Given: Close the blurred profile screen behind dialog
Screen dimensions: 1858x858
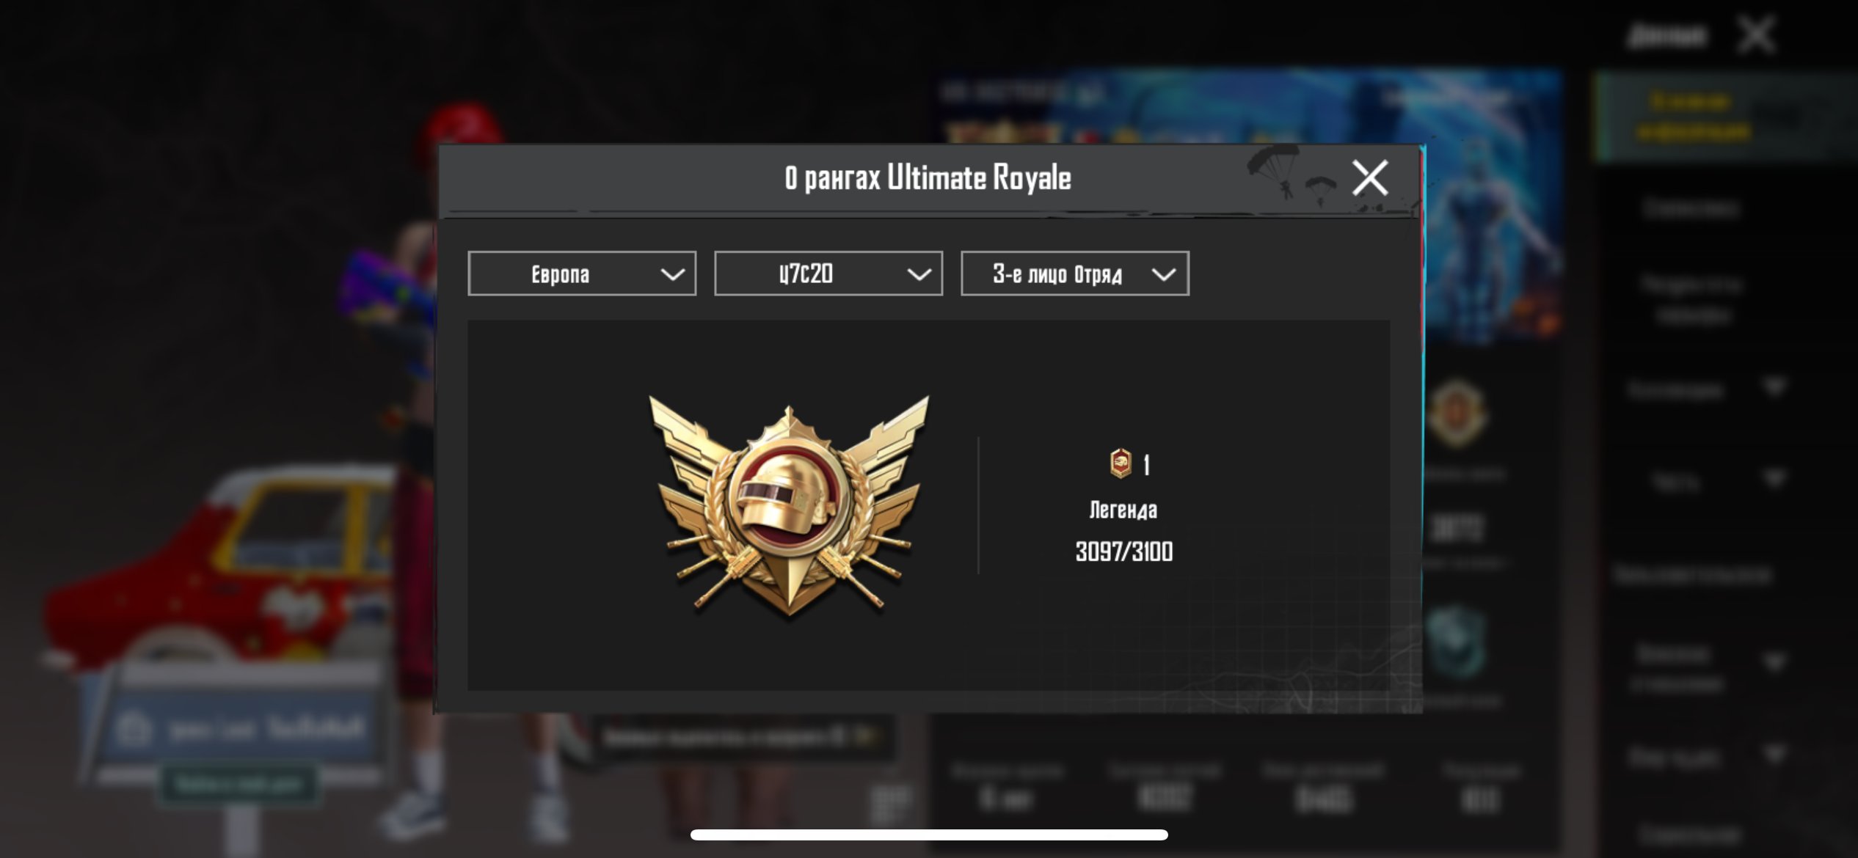Looking at the screenshot, I should (1756, 34).
